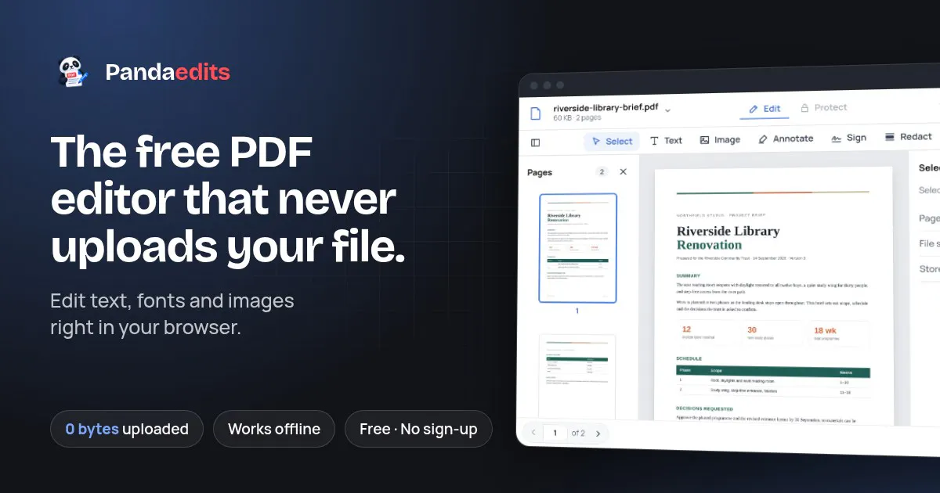Click the "60 KB · 2 pages" file info

point(577,118)
